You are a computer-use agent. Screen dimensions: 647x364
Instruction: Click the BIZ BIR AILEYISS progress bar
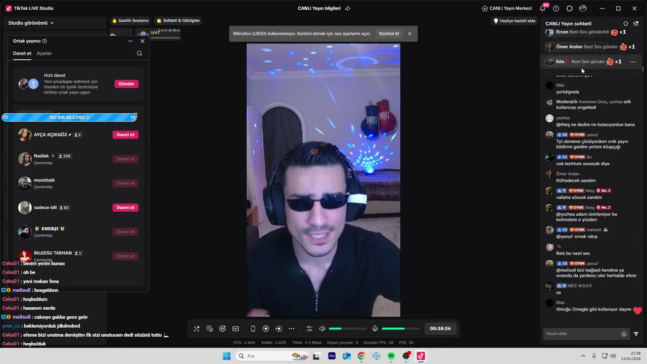69,117
